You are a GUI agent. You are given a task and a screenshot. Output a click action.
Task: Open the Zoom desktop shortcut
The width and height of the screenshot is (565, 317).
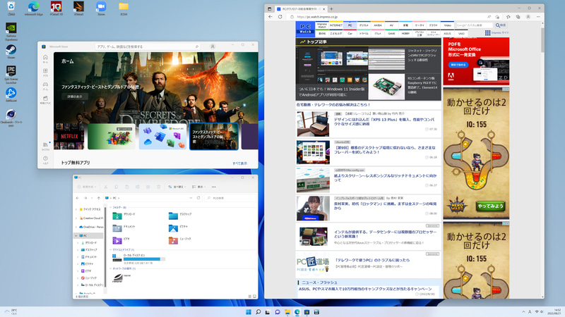tap(101, 8)
